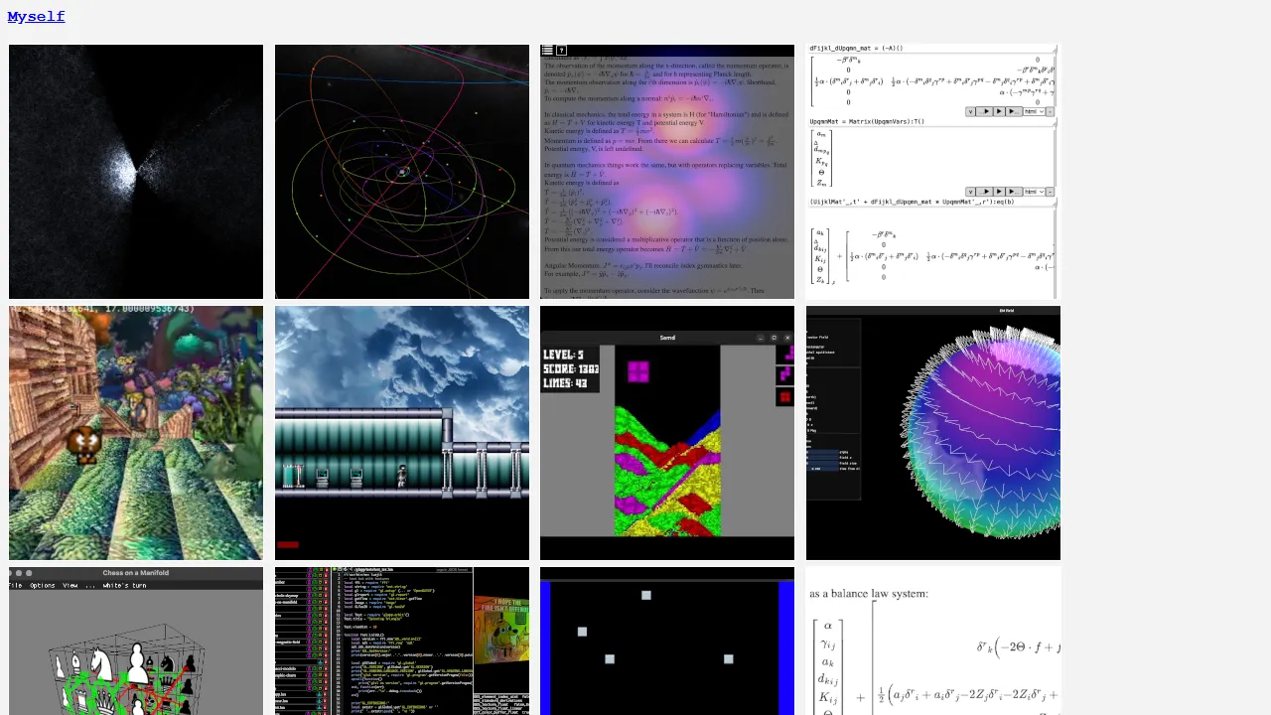Click the green circle icon in the code editor header
The image size is (1271, 715).
(335, 569)
